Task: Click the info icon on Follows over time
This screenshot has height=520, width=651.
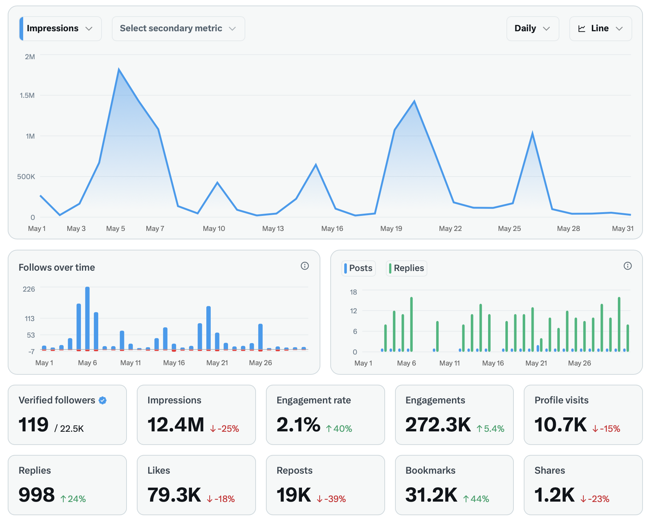Action: 305,266
